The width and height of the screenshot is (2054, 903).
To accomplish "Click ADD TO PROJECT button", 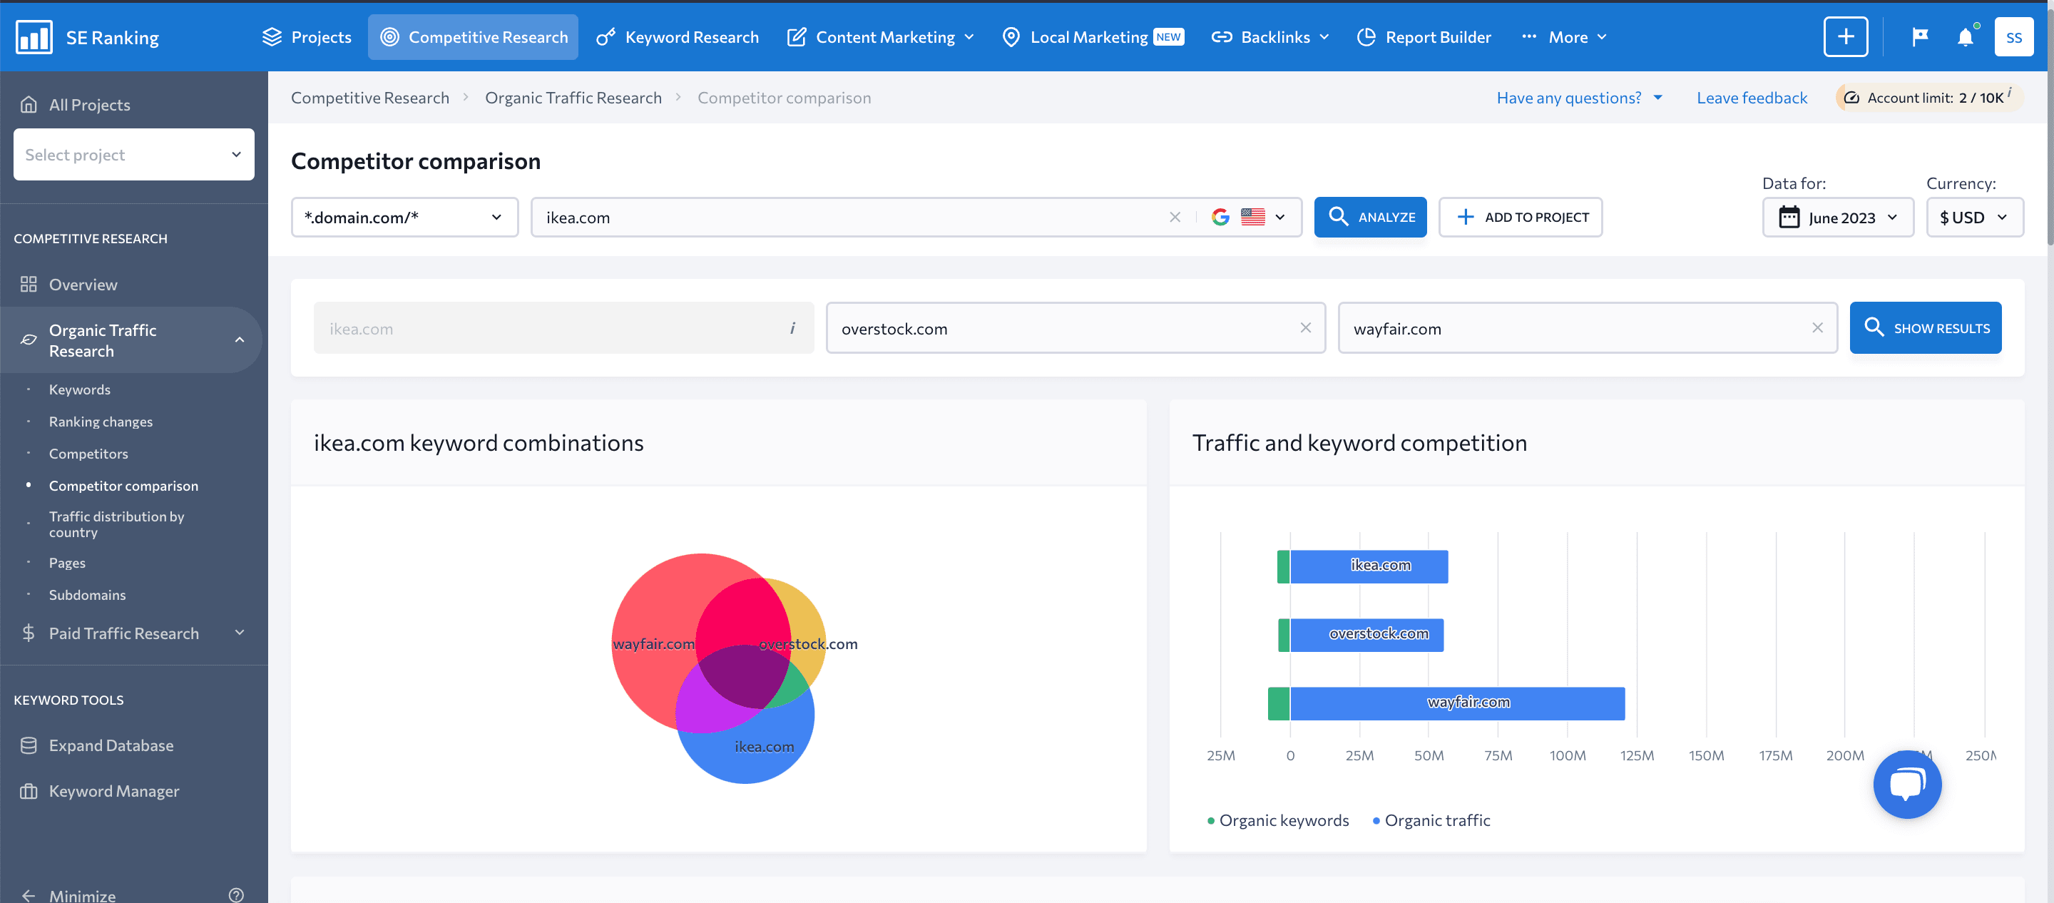I will tap(1520, 217).
